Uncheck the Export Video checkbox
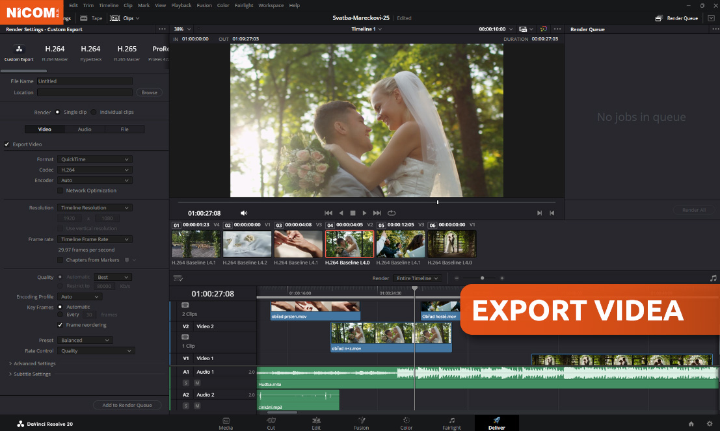720x431 pixels. 7,144
